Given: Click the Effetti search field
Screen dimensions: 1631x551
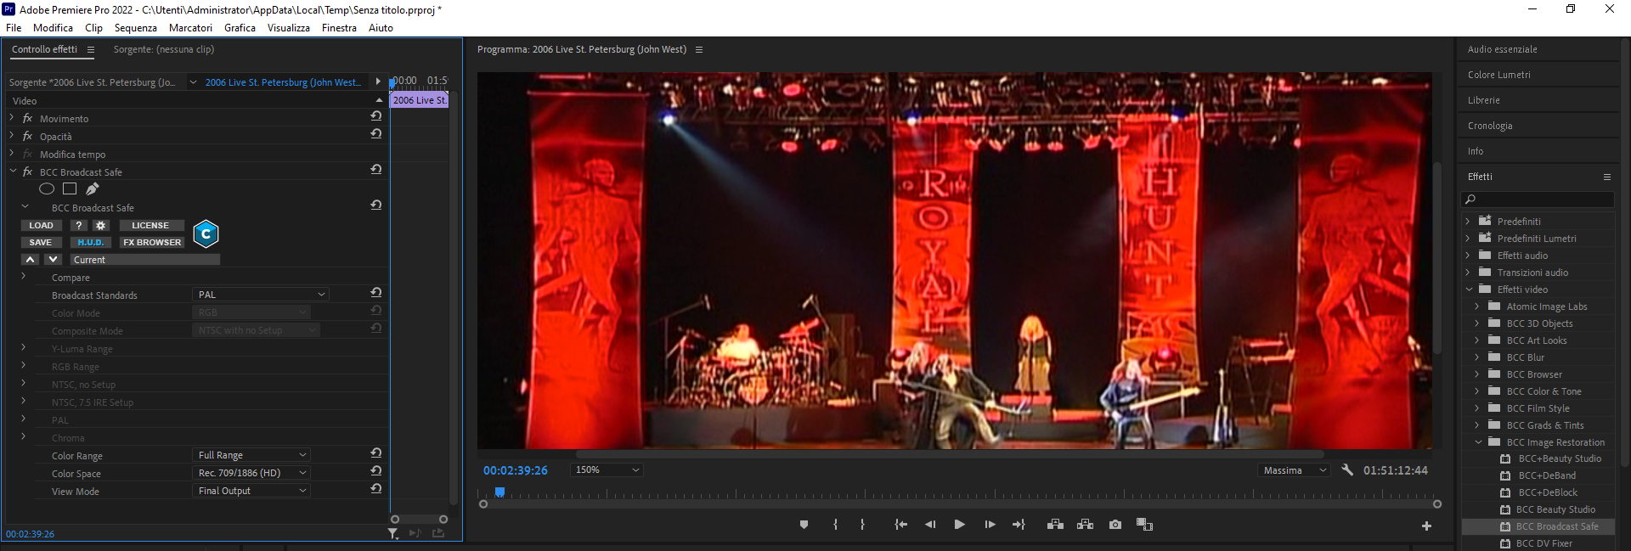Looking at the screenshot, I should 1538,199.
